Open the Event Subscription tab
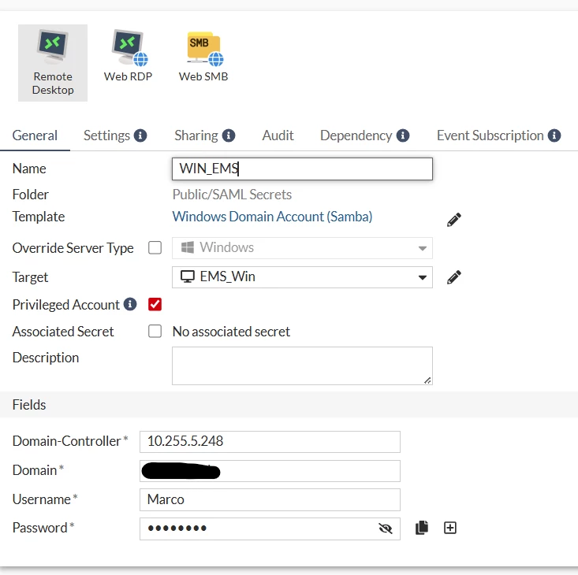The height and width of the screenshot is (575, 578). coord(490,135)
